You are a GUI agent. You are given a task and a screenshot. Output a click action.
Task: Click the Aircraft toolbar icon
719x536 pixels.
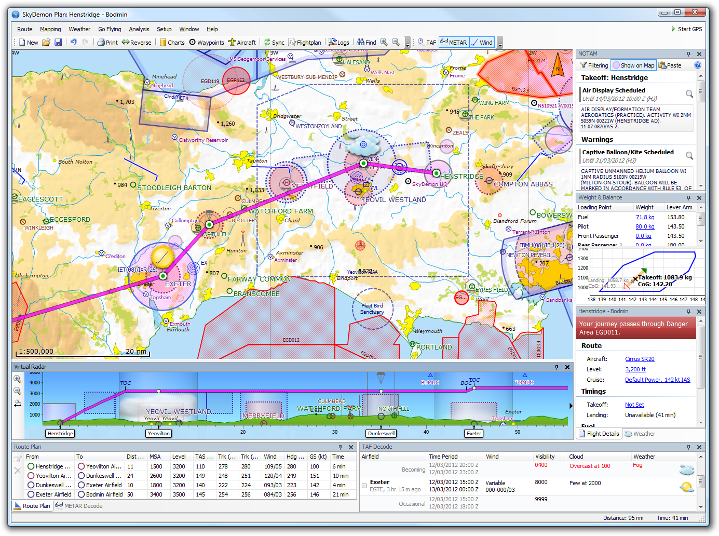tap(242, 42)
